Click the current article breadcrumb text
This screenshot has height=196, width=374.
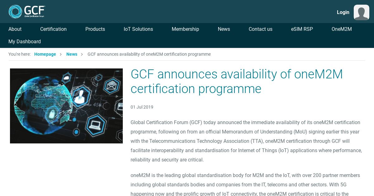pyautogui.click(x=149, y=54)
